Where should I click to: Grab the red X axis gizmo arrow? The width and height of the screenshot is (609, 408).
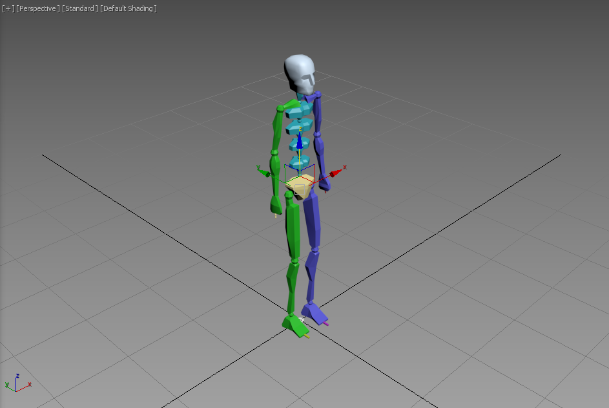pyautogui.click(x=335, y=172)
